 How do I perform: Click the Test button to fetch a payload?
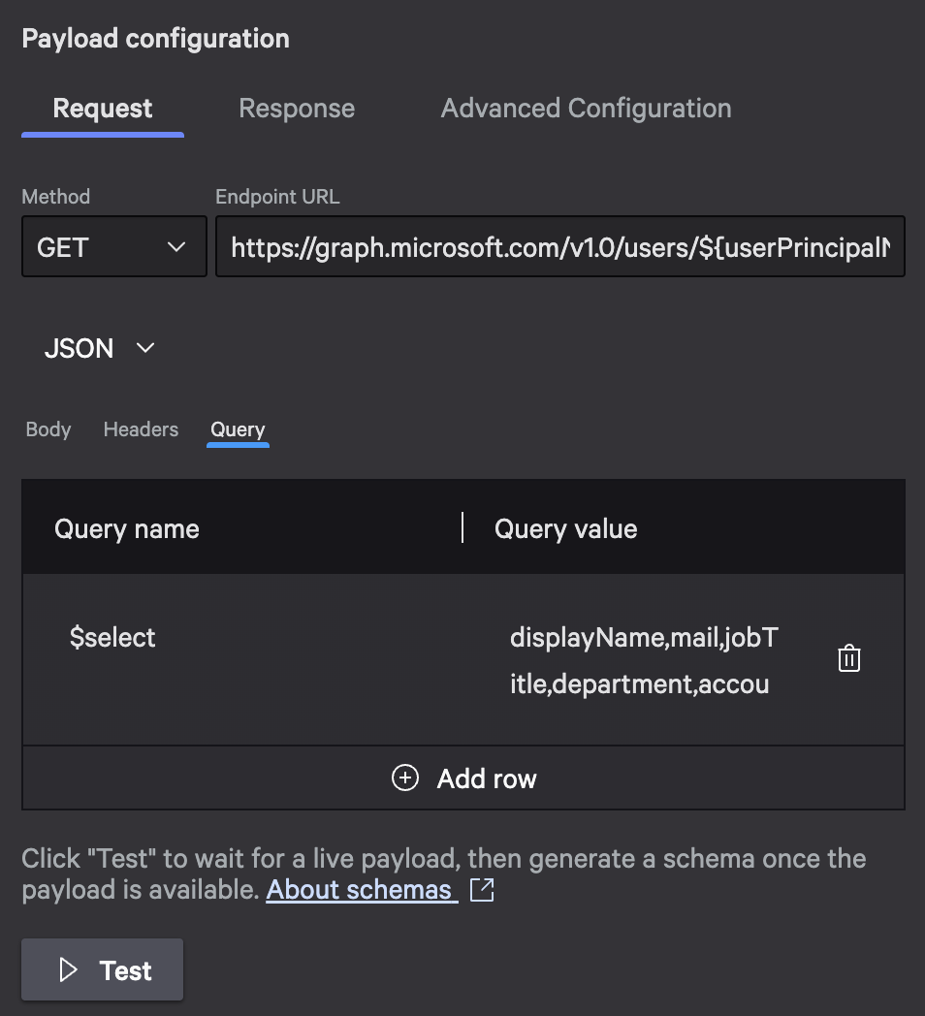coord(101,969)
